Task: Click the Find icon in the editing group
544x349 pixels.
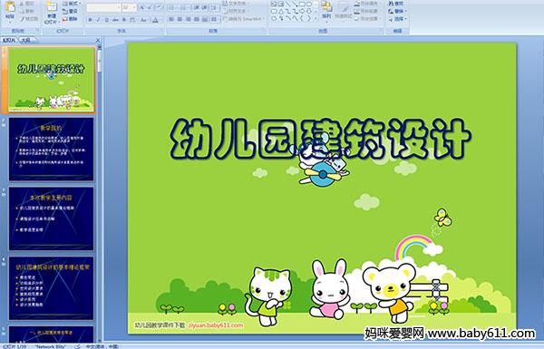Action: click(396, 3)
